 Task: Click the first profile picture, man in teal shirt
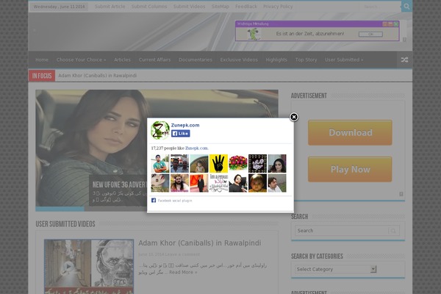160,163
